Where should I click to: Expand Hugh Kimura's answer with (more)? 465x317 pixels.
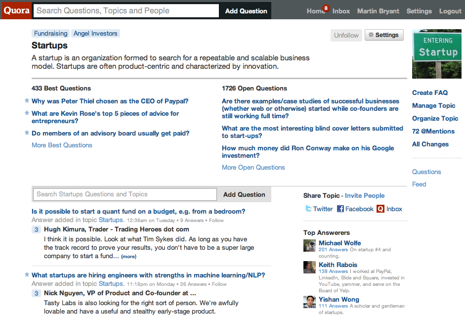click(x=128, y=257)
